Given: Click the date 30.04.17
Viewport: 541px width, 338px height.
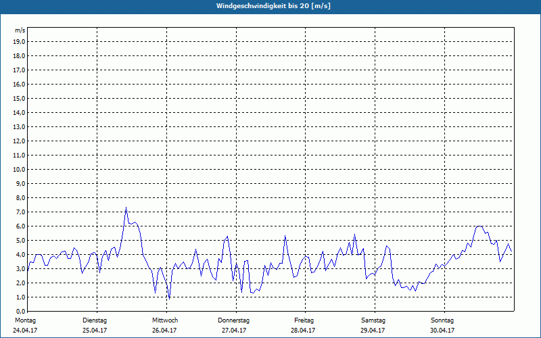Looking at the screenshot, I should click(442, 331).
